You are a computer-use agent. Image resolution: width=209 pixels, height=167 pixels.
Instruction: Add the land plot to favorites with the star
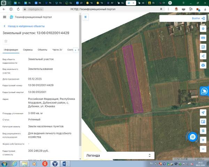tap(6, 41)
